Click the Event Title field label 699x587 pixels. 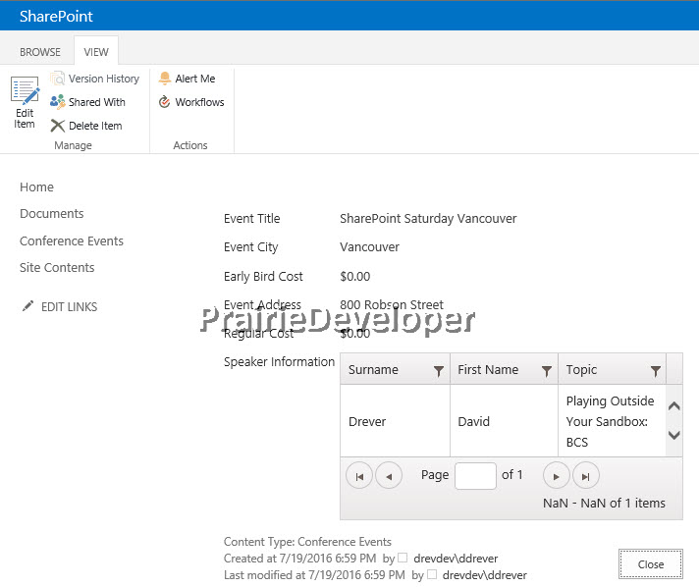tap(252, 219)
